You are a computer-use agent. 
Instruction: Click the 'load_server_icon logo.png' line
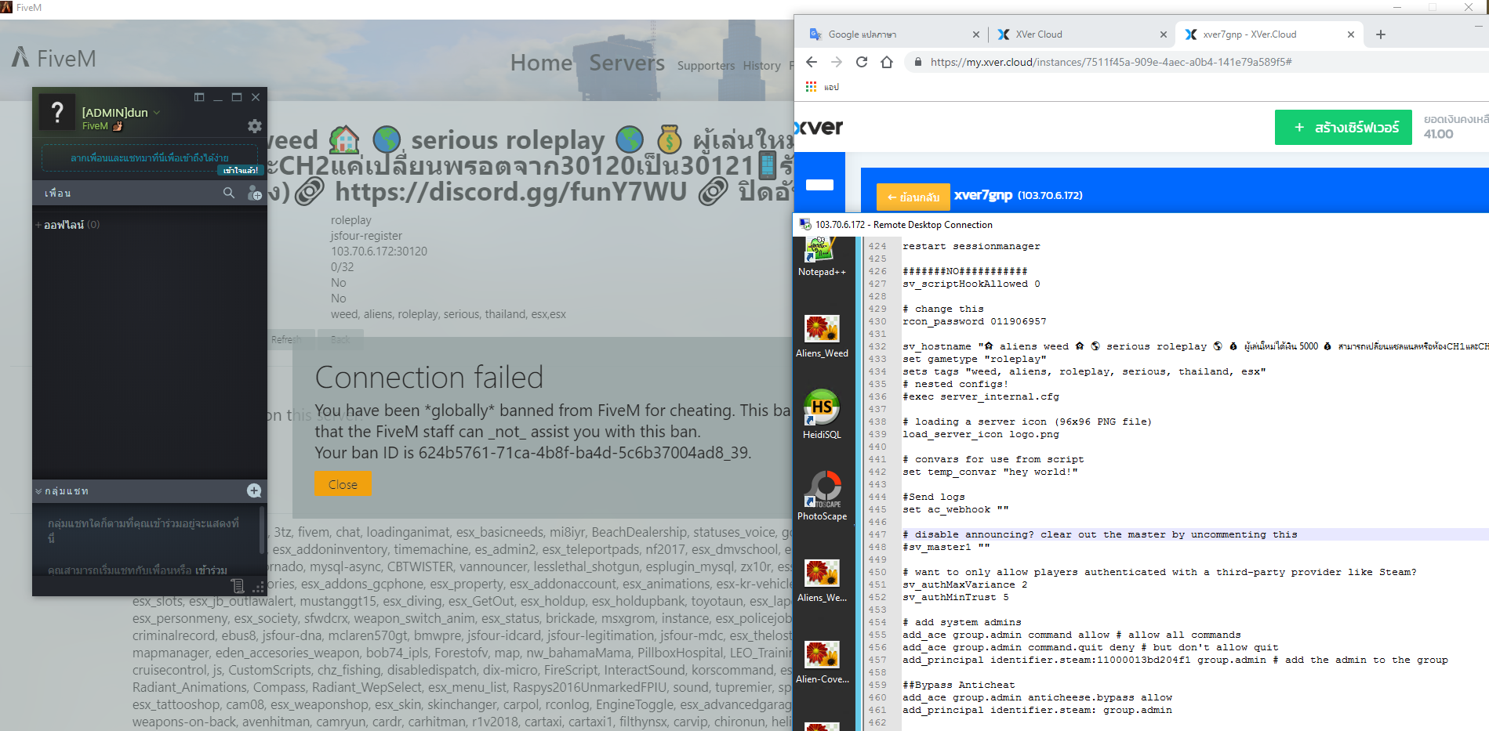pos(980,434)
